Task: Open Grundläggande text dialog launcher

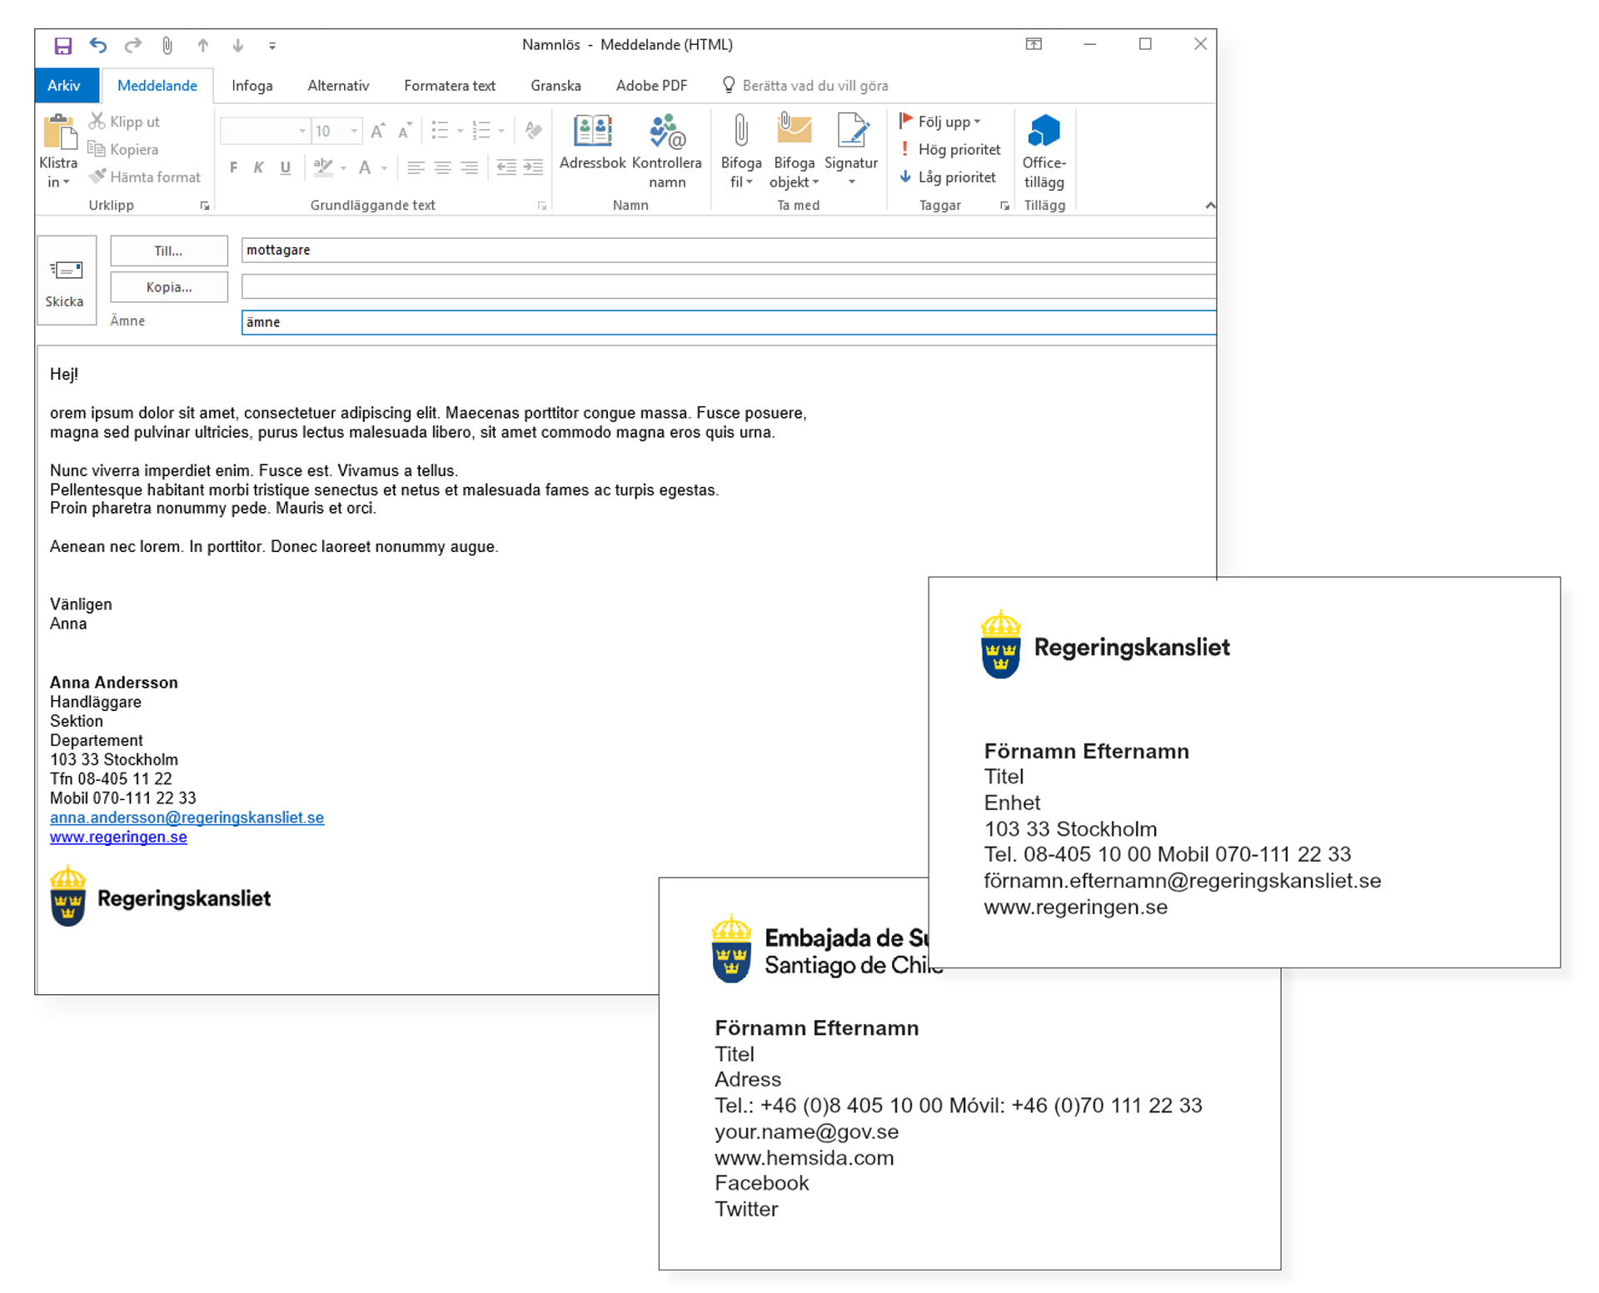Action: tap(542, 206)
